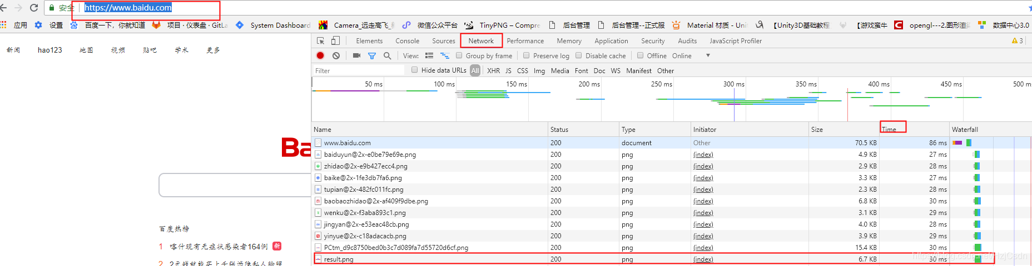Open the Security tab

tap(653, 40)
